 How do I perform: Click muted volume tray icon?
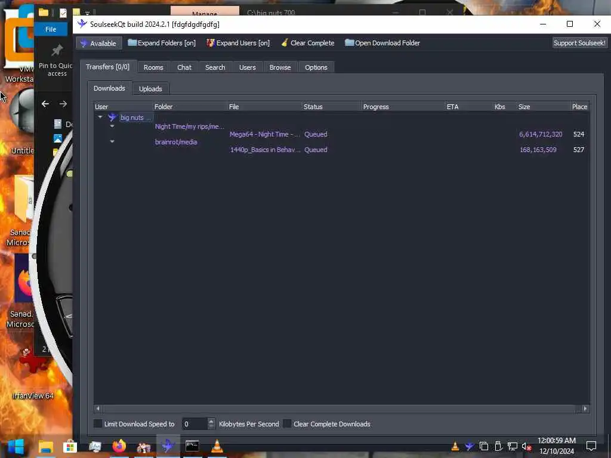coord(526,446)
